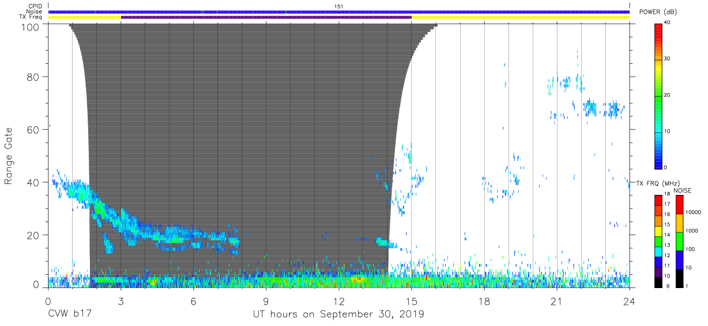The height and width of the screenshot is (326, 708).
Task: Click the UT hours on September 30, 2019 title
Action: click(338, 315)
